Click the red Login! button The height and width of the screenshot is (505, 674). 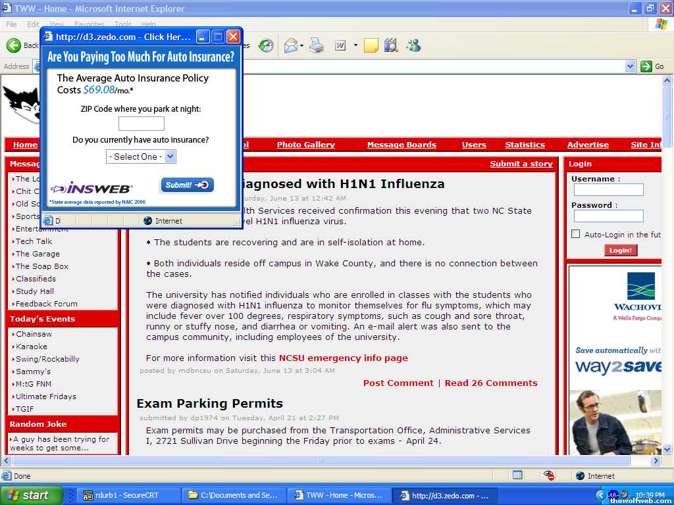tap(621, 250)
